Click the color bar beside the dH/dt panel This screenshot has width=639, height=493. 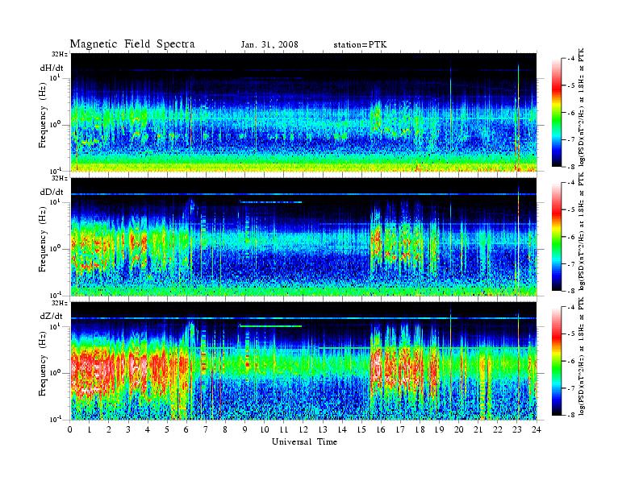pyautogui.click(x=557, y=113)
